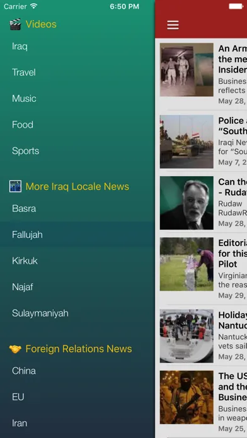Open the soldiers photo article thumbnail
This screenshot has height=438, width=247.
coord(187,70)
